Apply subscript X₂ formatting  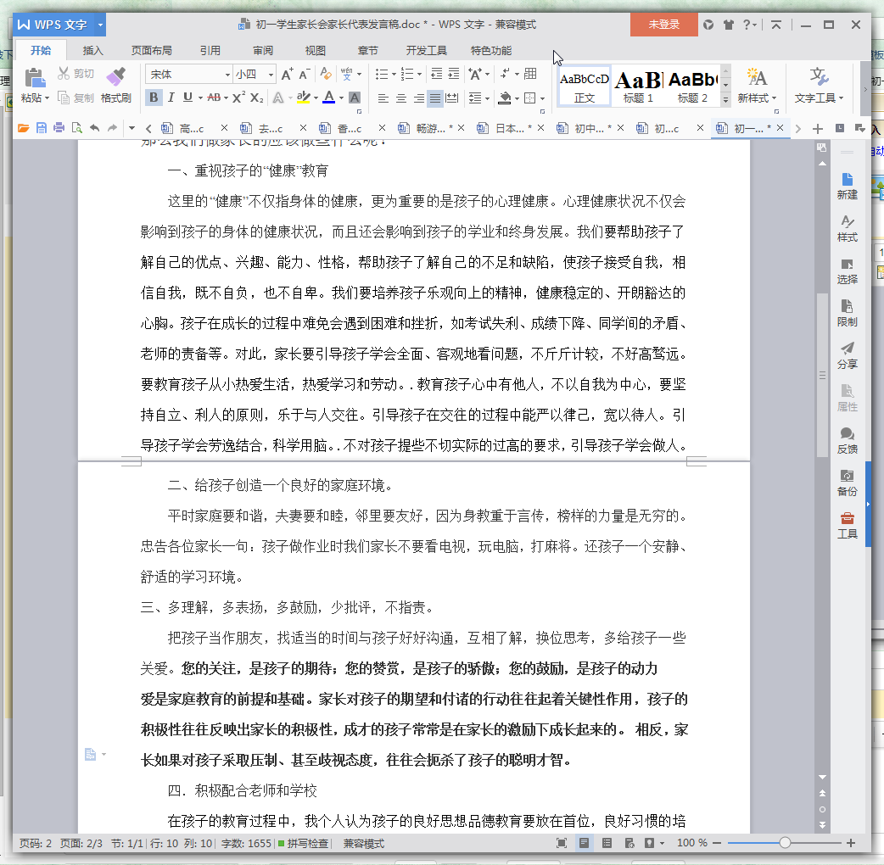(x=256, y=98)
